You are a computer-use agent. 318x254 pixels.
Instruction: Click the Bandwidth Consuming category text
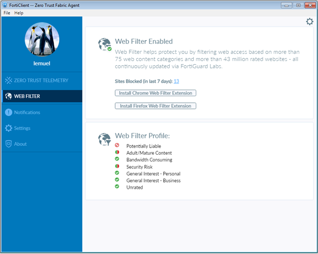click(x=149, y=160)
